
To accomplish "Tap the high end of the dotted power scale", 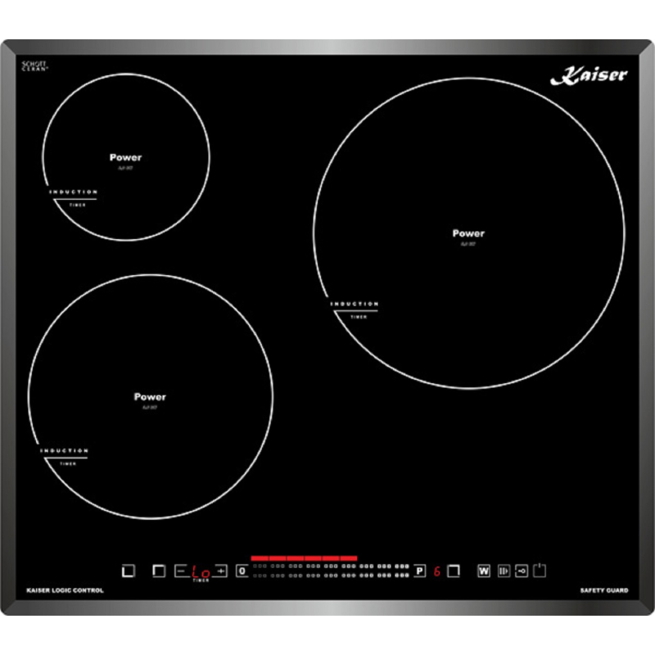I will pyautogui.click(x=401, y=571).
